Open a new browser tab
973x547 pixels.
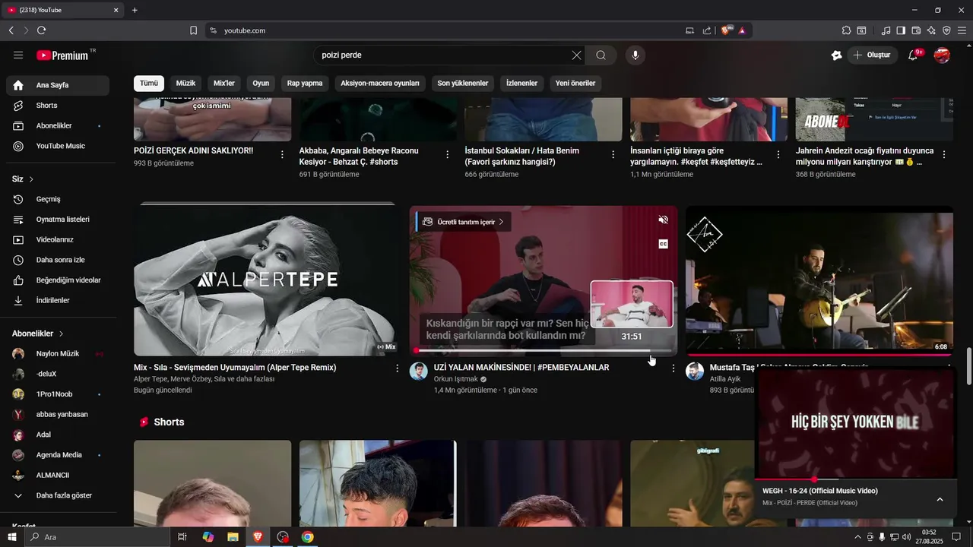[x=135, y=10]
